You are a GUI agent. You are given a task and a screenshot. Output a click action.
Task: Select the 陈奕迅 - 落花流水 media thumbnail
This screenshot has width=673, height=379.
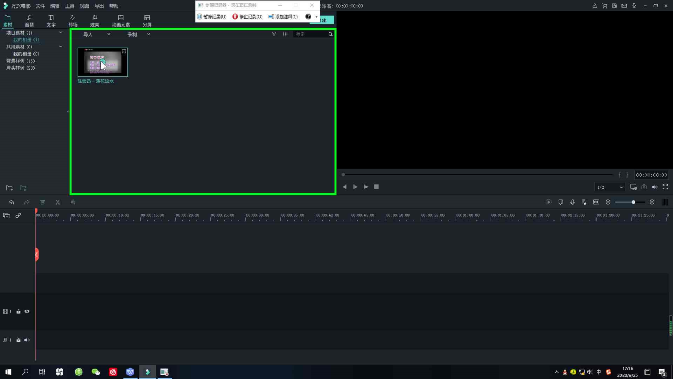click(103, 62)
